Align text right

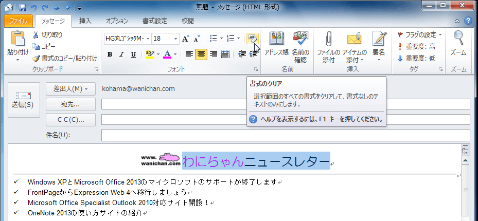tap(214, 54)
